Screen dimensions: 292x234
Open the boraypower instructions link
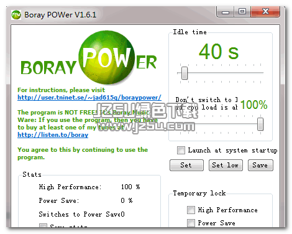[89, 98]
